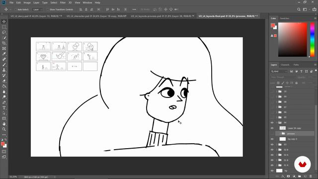Switch to the Paths tab
Viewport: 318px width, 179px height.
pos(296,65)
